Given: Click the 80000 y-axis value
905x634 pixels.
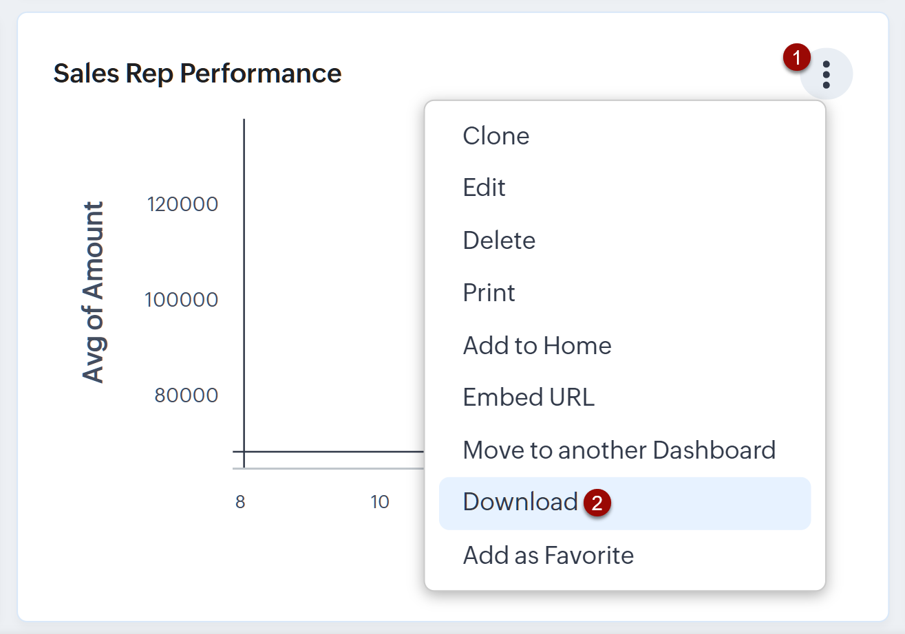Looking at the screenshot, I should click(186, 395).
